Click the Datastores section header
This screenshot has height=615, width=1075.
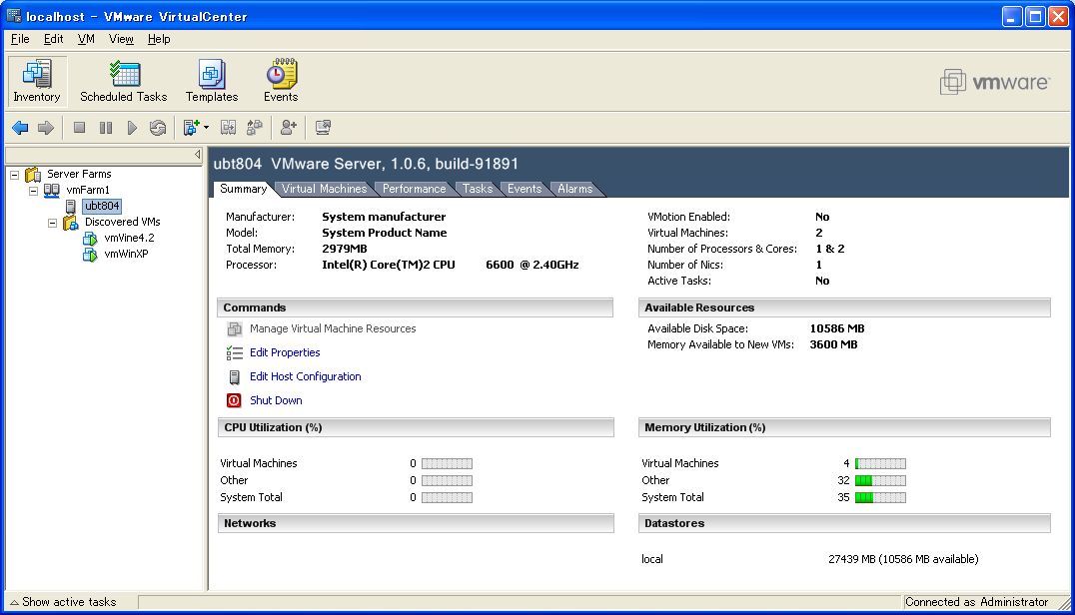(x=844, y=524)
